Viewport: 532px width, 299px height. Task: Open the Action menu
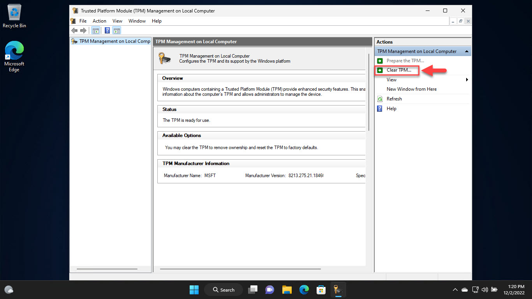tap(99, 21)
